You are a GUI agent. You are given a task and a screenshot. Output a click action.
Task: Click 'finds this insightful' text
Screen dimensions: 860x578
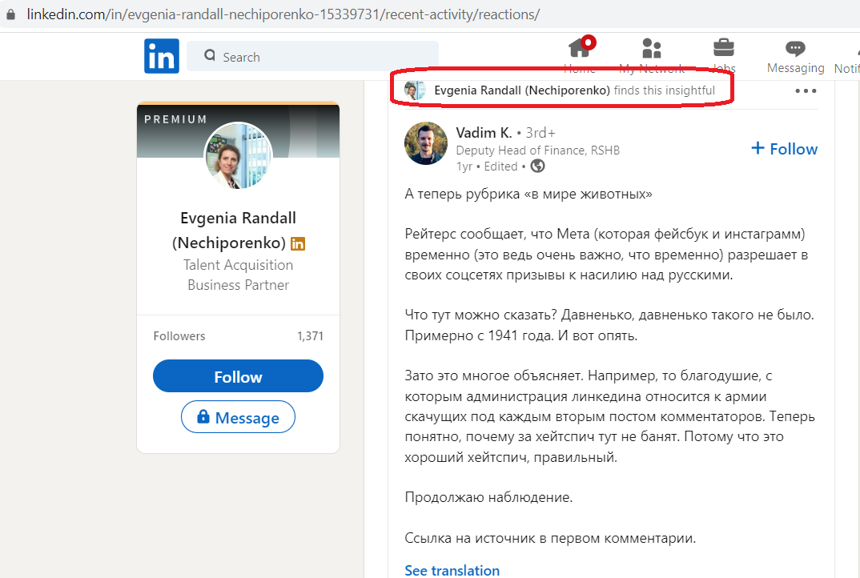coord(664,90)
